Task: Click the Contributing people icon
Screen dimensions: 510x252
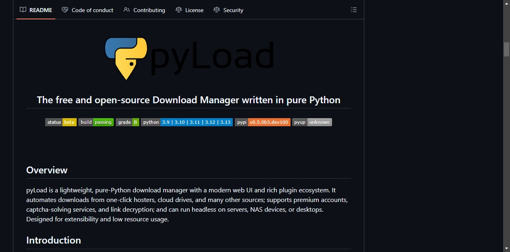Action: pos(127,10)
